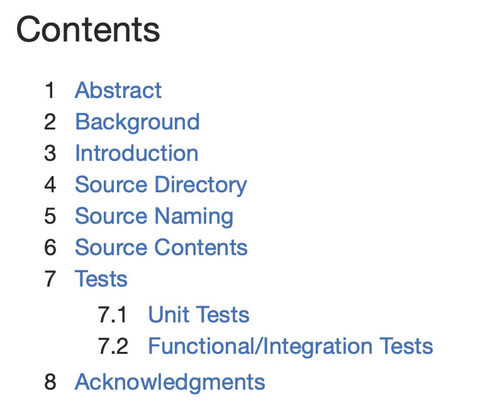Click the number 7 beside Tests
The width and height of the screenshot is (478, 406).
(50, 279)
